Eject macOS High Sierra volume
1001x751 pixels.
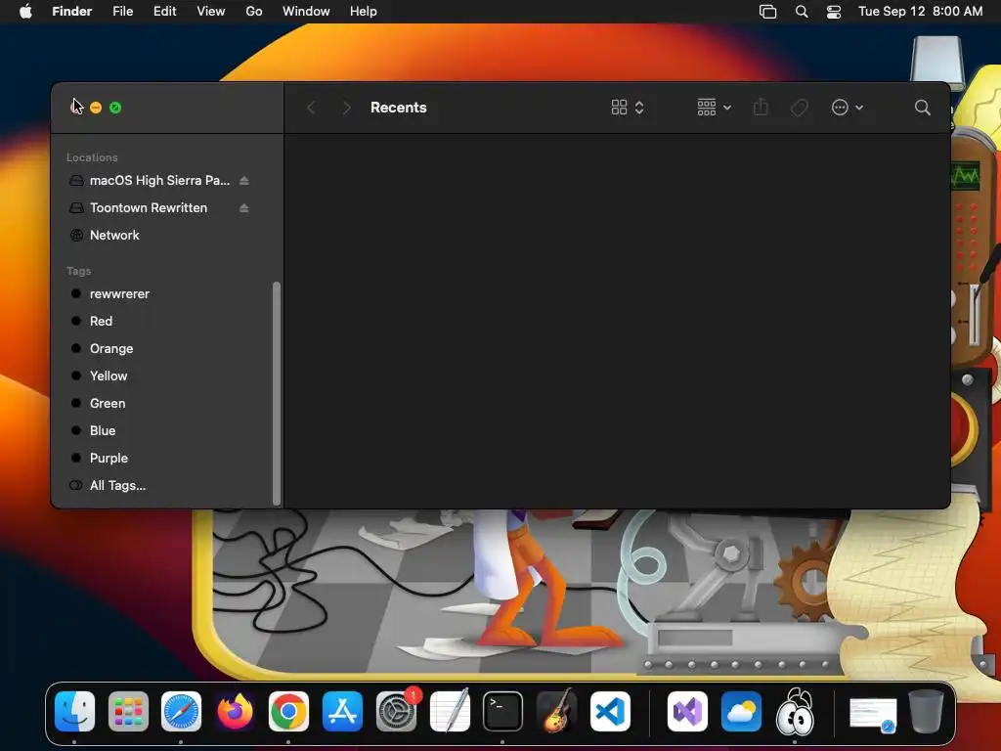click(243, 181)
